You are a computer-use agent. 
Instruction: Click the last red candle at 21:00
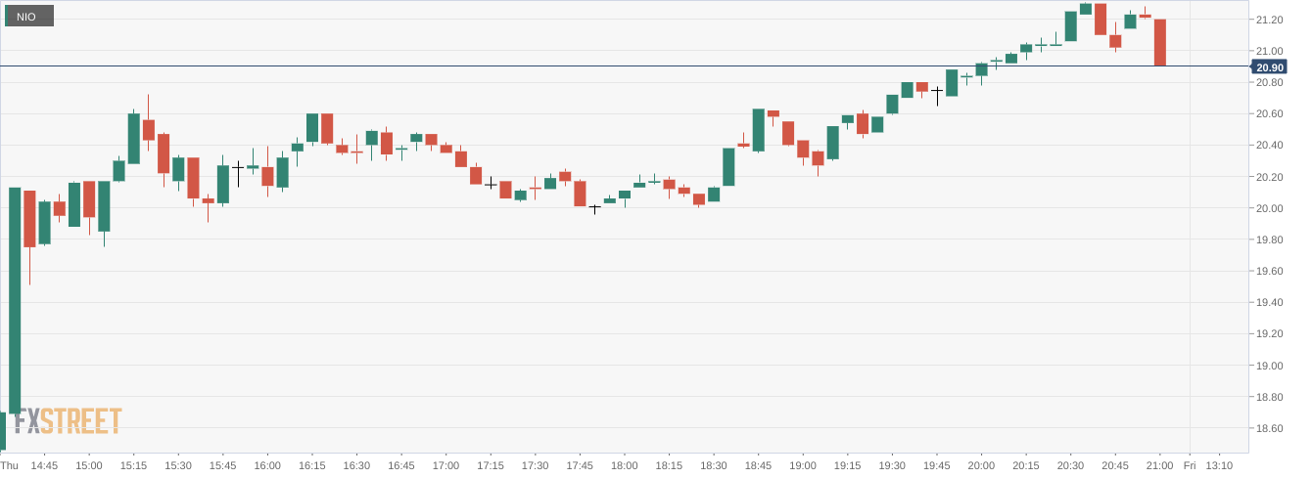click(1159, 43)
